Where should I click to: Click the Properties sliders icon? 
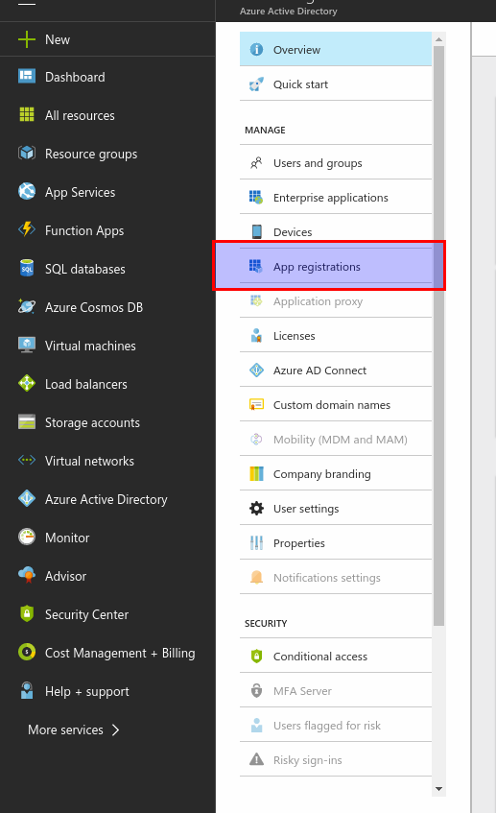click(256, 543)
